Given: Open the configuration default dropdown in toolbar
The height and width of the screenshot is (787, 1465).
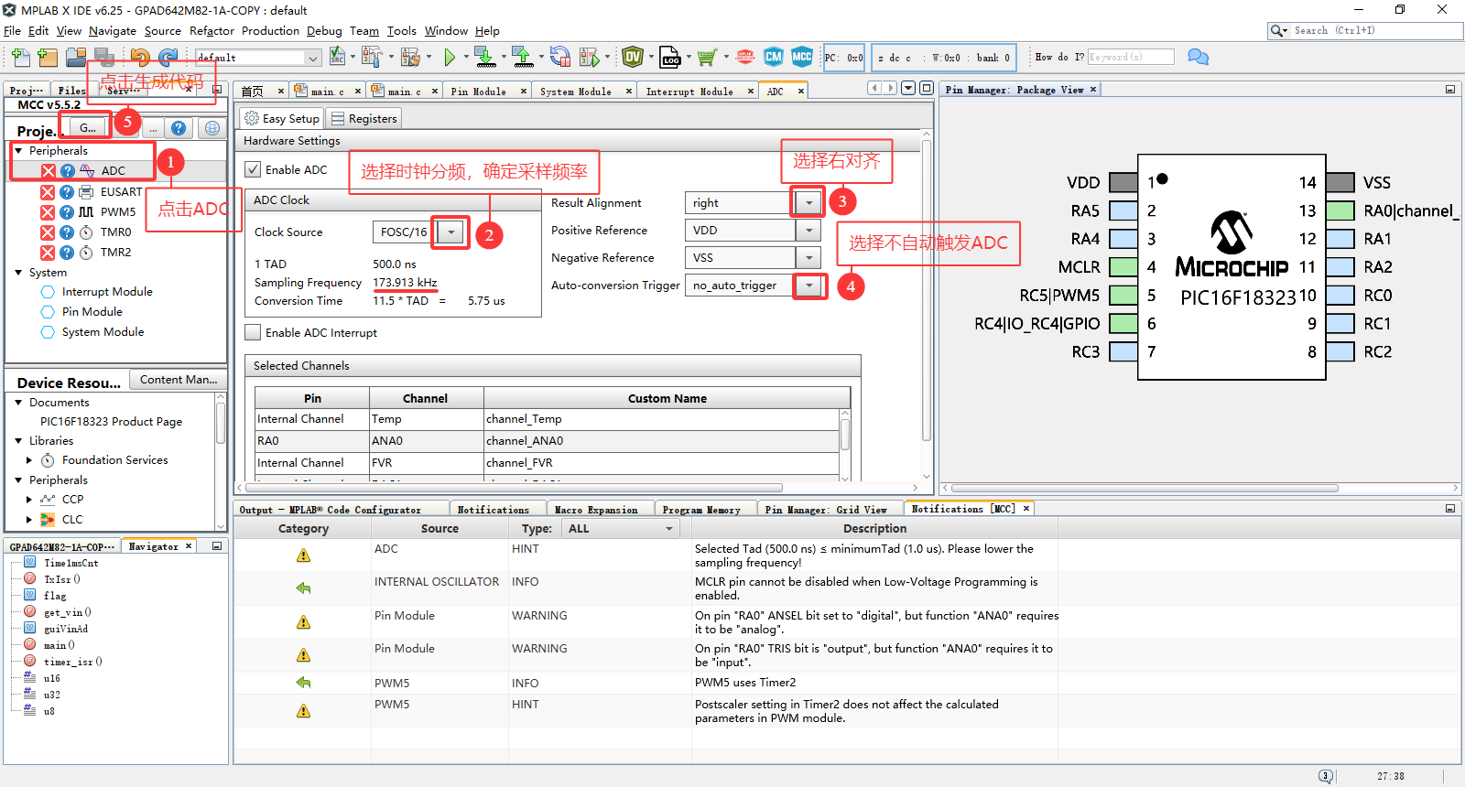Looking at the screenshot, I should tap(313, 58).
